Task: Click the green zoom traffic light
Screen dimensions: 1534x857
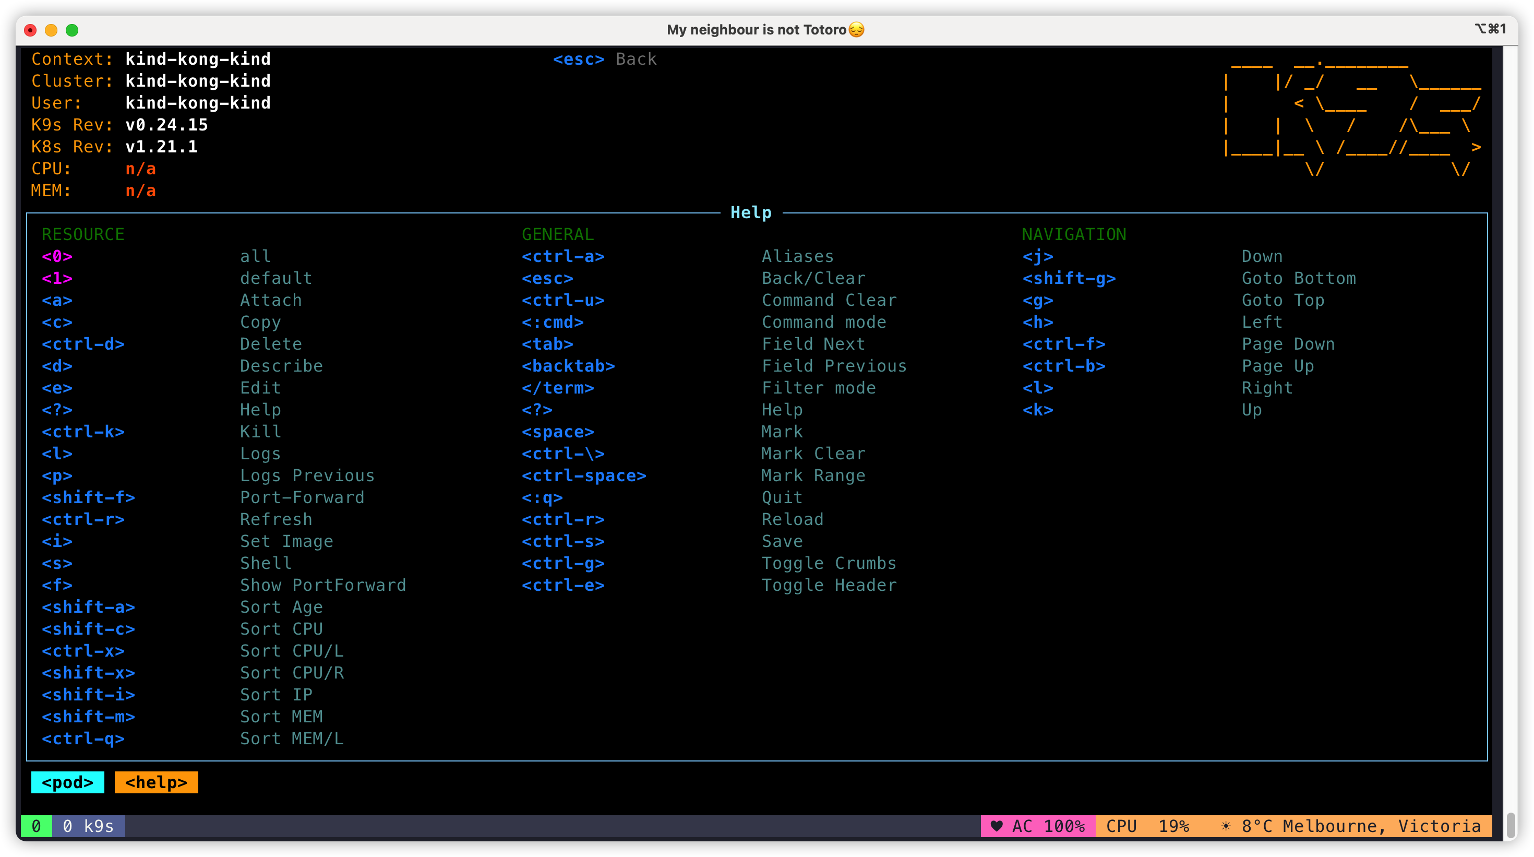Action: point(72,29)
